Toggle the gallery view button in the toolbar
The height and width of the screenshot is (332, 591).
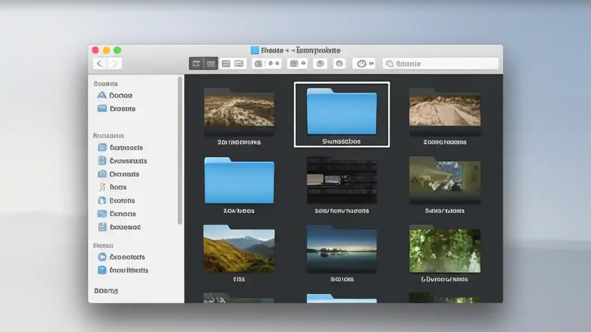click(x=238, y=63)
